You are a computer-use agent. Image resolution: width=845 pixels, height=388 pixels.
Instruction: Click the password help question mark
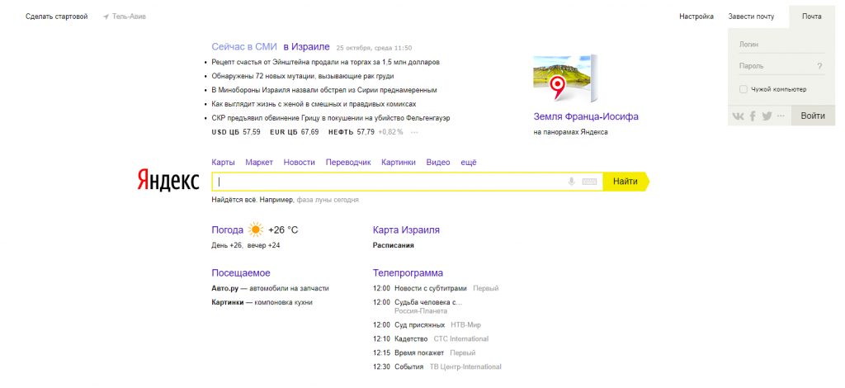[819, 66]
